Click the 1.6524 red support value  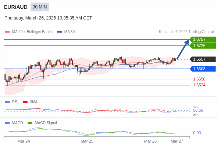(x=199, y=85)
